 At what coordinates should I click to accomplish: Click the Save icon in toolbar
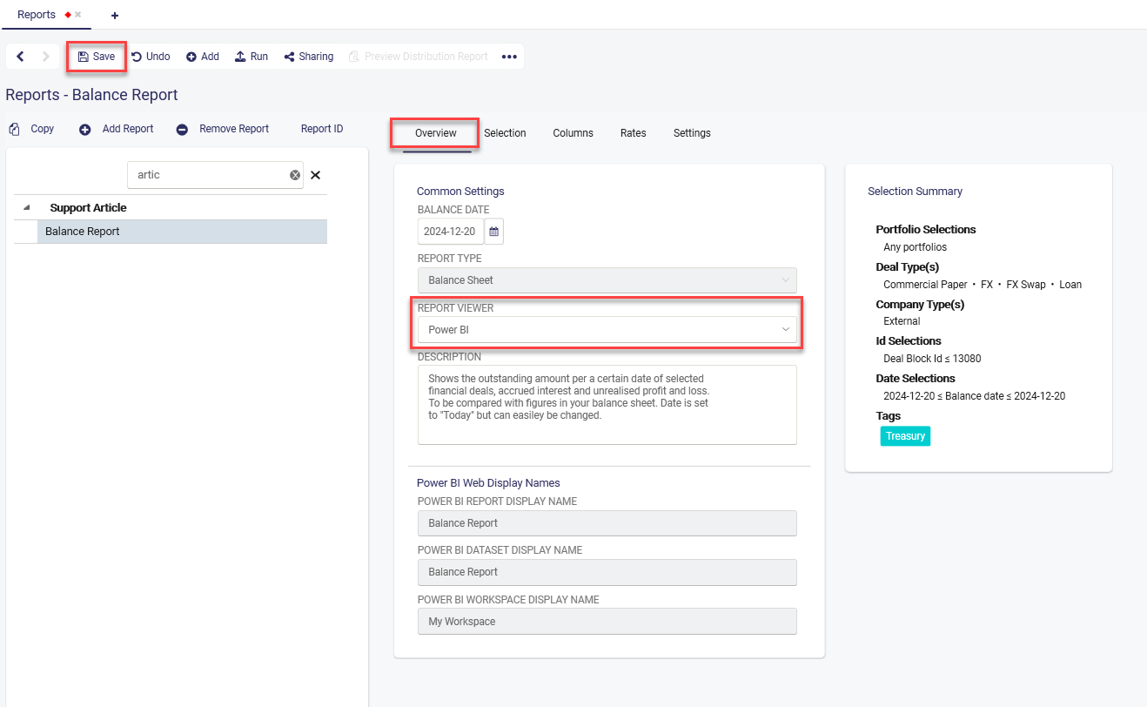(84, 57)
